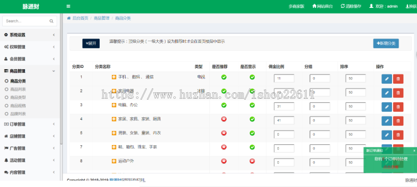The width and height of the screenshot is (417, 187).
Task: Expand 活动管理 sidebar menu
Action: click(x=30, y=160)
